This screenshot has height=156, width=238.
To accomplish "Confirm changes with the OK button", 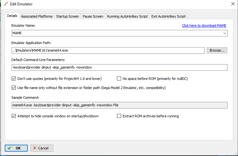I will pyautogui.click(x=16, y=148).
